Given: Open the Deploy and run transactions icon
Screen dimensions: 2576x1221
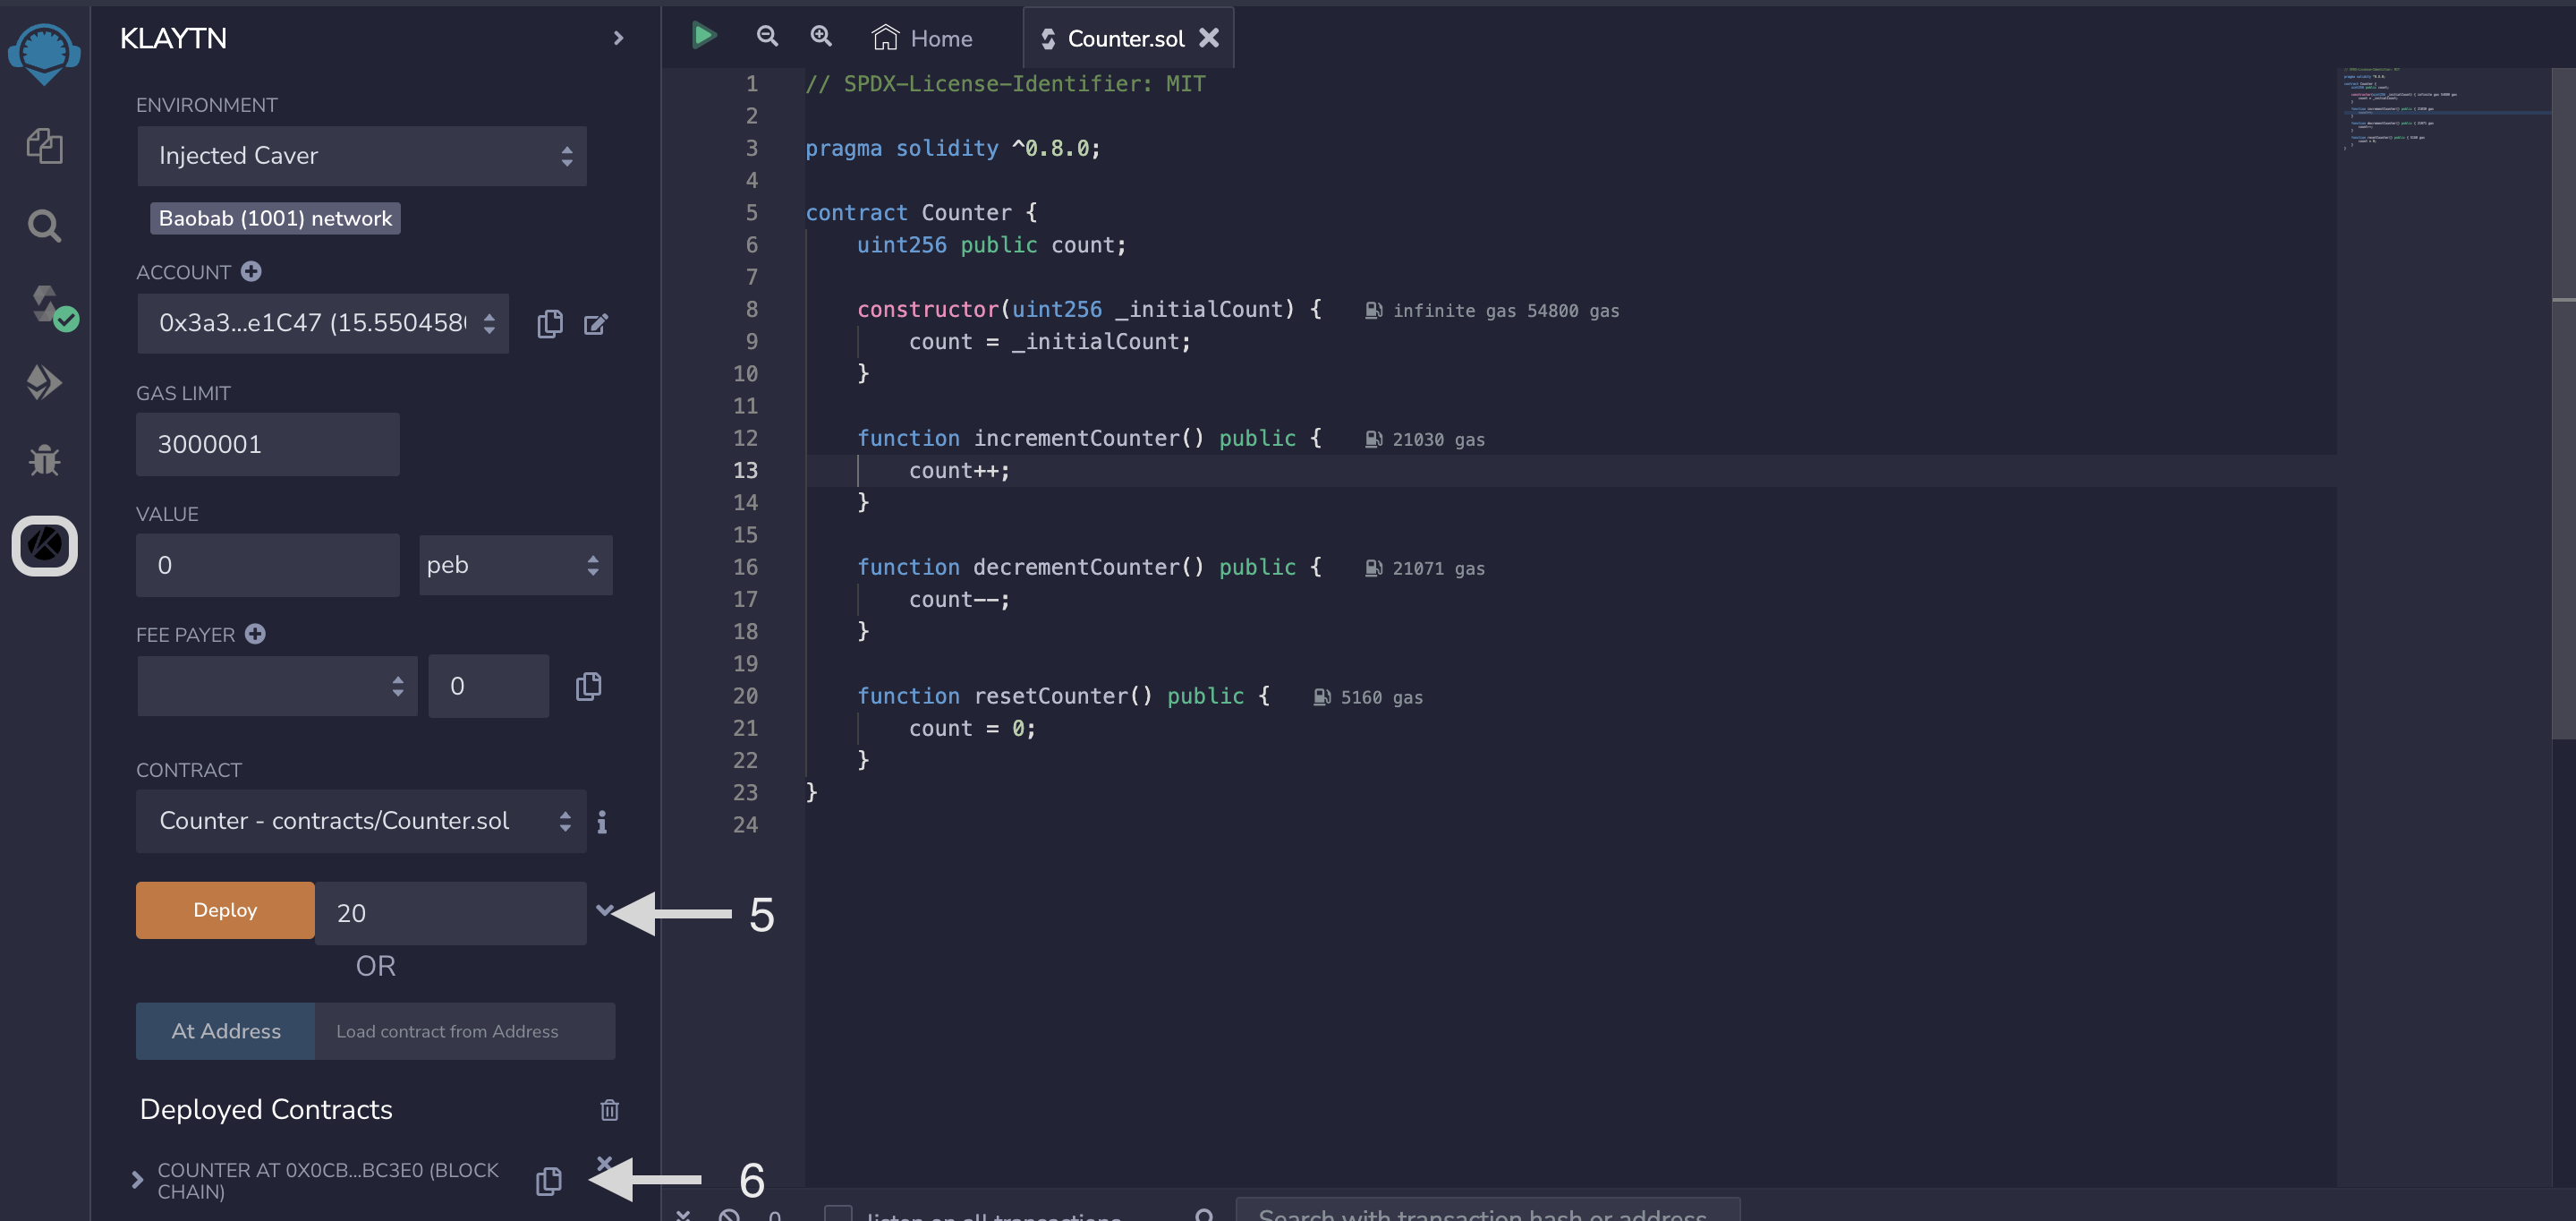Looking at the screenshot, I should [44, 382].
